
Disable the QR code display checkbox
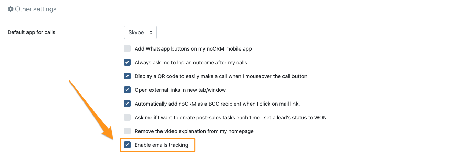click(x=127, y=76)
